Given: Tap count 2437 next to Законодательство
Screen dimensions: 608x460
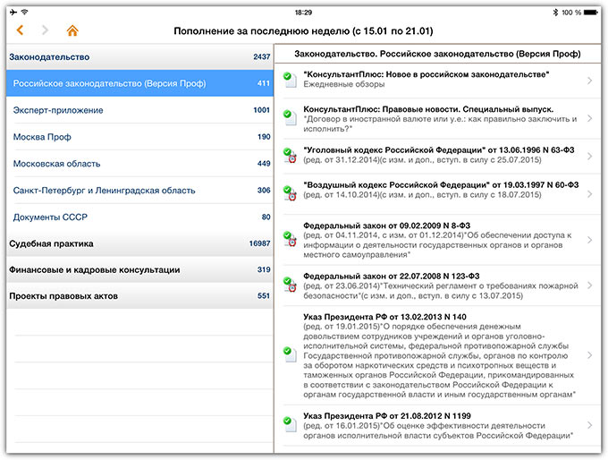Looking at the screenshot, I should (262, 56).
